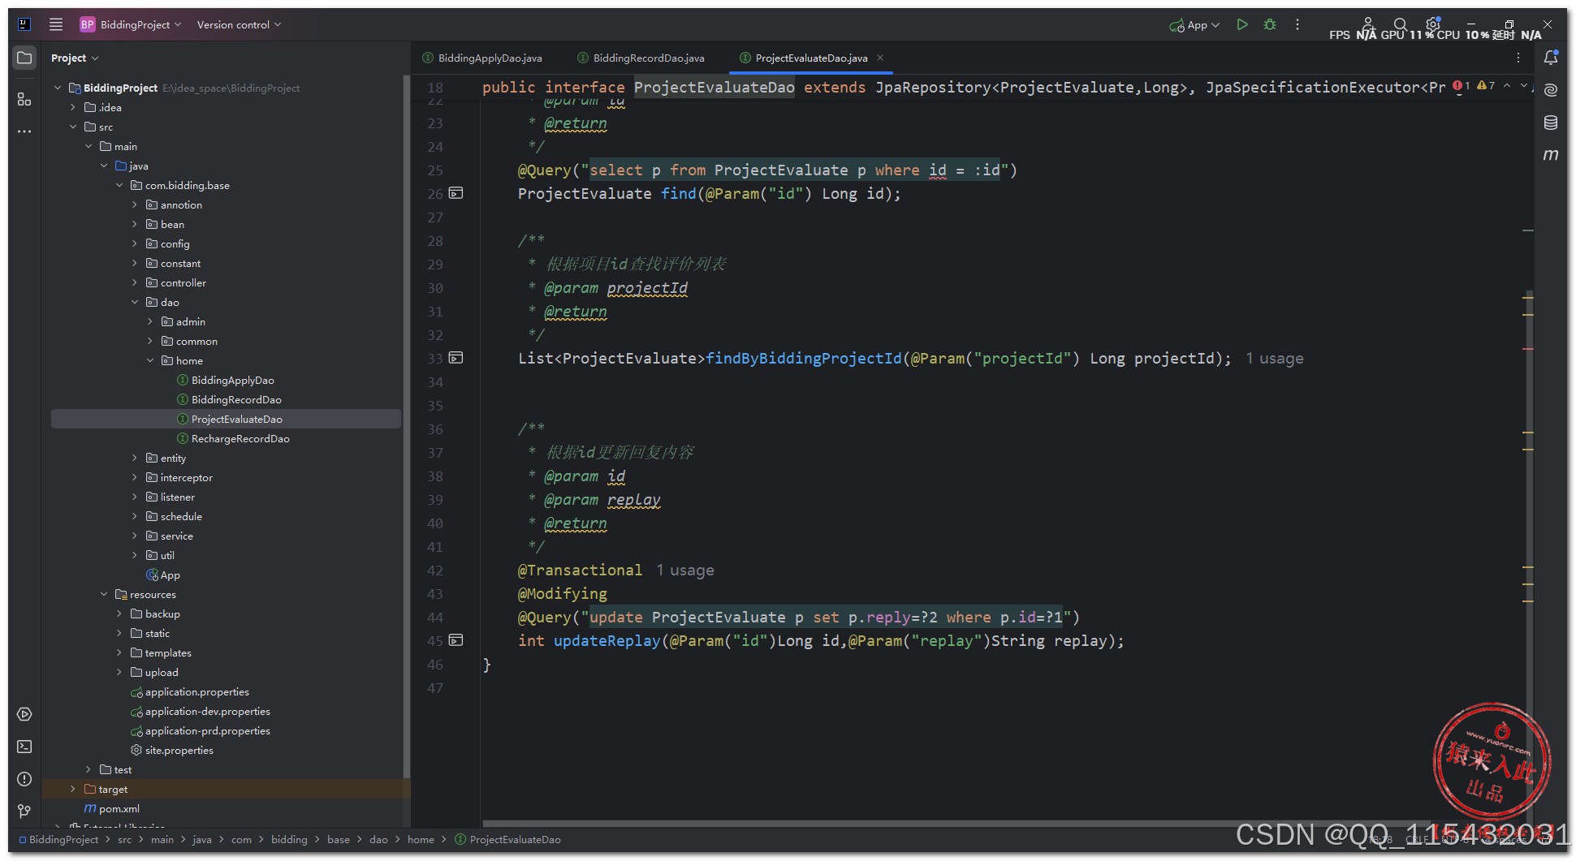Click 'dao' breadcrumb in navigation bar
1576x861 pixels.
[x=378, y=839]
